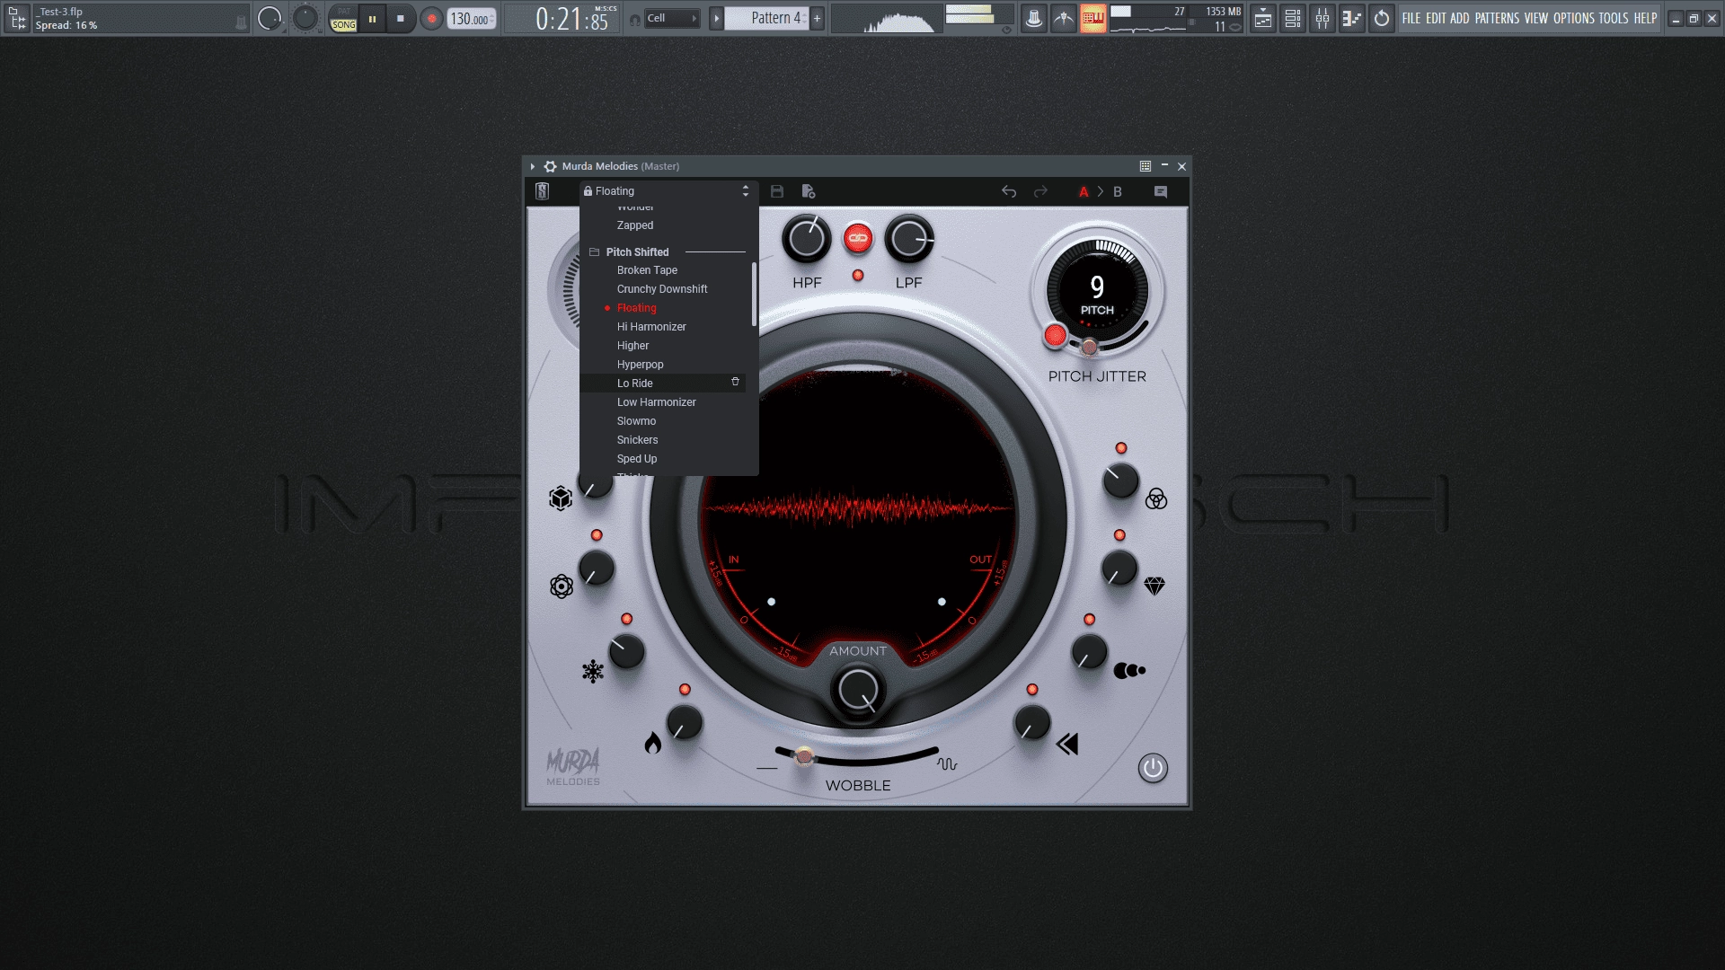Open the comment/tooltip bubble icon

pos(1161,191)
